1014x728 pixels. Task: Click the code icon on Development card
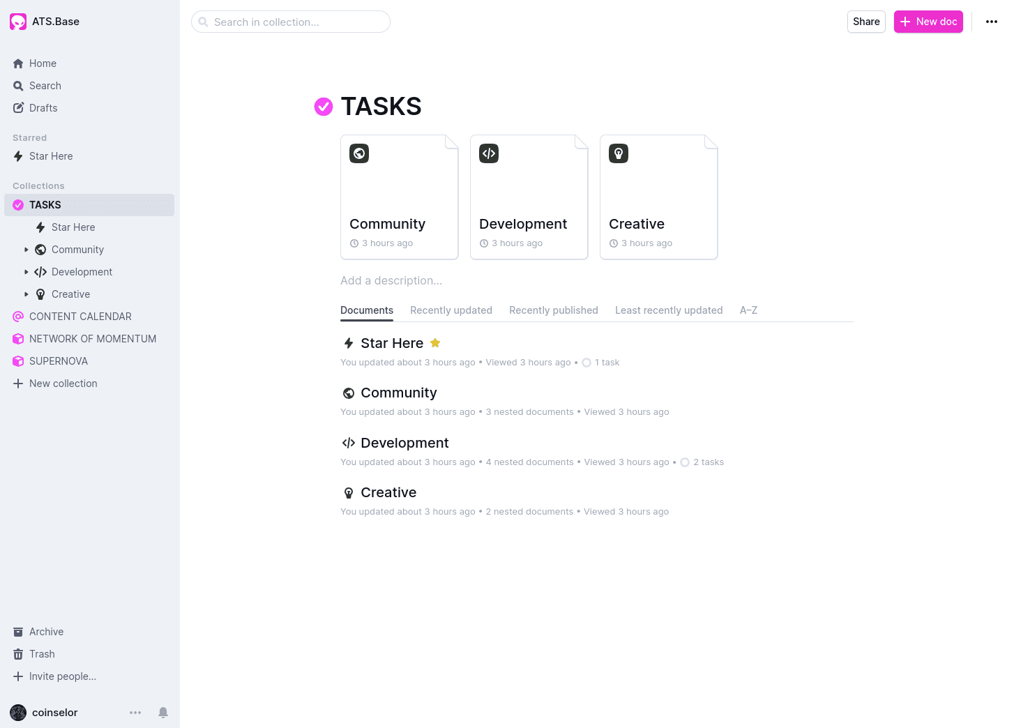coord(489,153)
